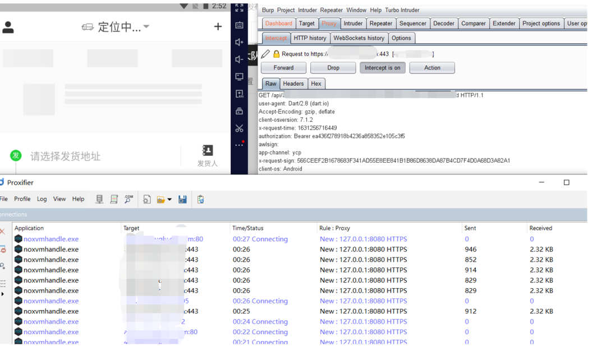The image size is (606, 351).
Task: Tap the plus icon in the app header
Action: 218,26
